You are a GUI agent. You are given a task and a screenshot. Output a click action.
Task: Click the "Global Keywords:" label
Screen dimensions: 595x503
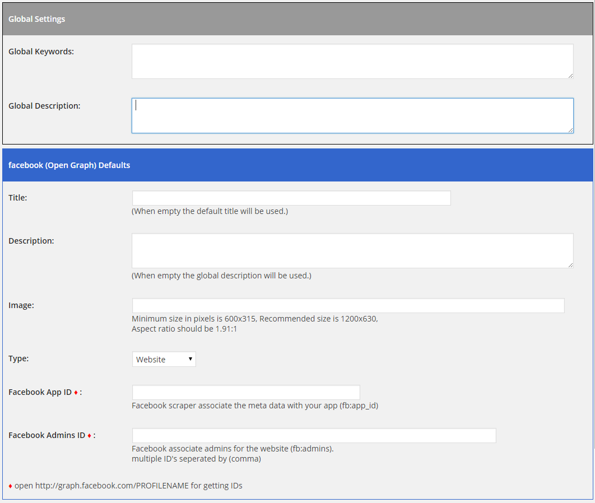pos(41,51)
